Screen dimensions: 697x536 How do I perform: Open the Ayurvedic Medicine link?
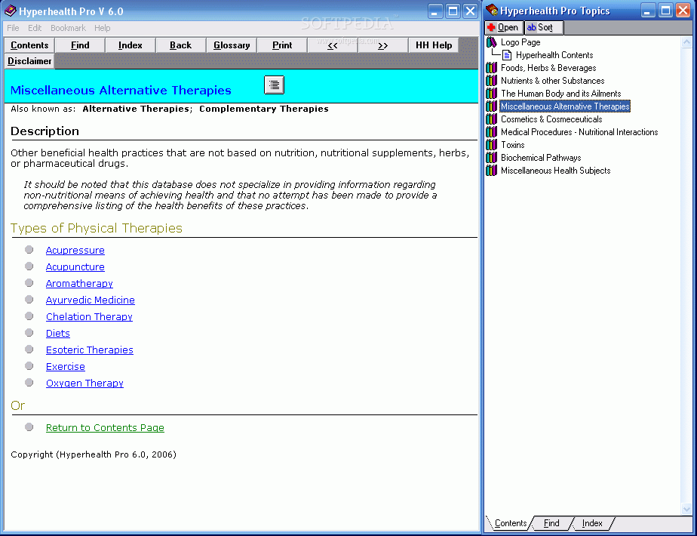point(91,300)
